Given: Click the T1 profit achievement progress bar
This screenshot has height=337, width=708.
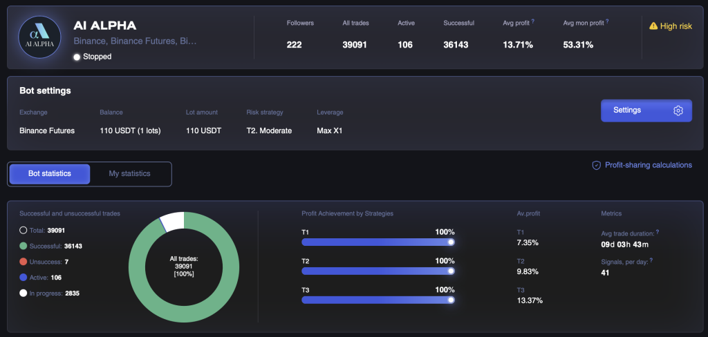Looking at the screenshot, I should (378, 242).
